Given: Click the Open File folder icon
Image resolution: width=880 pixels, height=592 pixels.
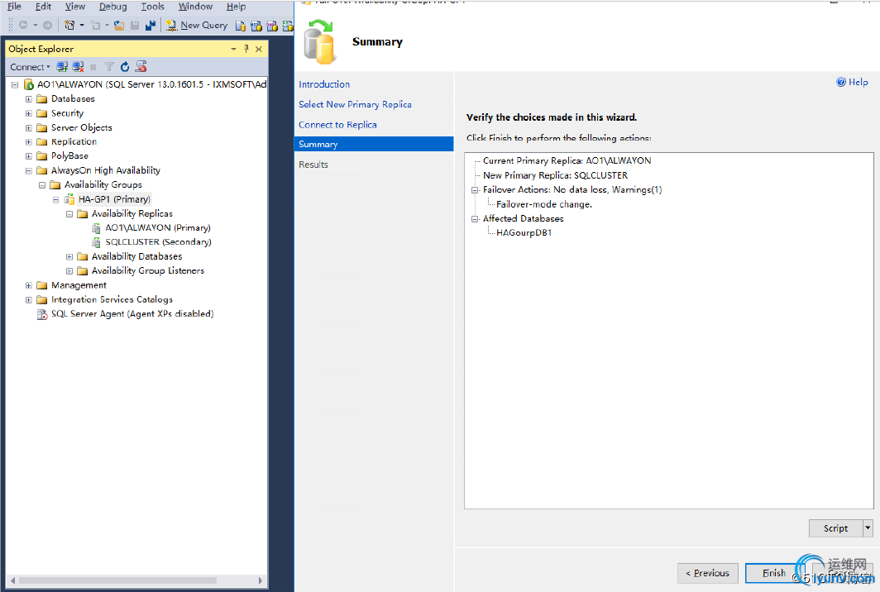Looking at the screenshot, I should coord(119,26).
